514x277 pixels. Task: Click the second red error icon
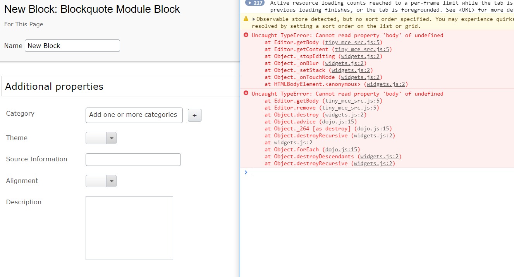(x=246, y=94)
